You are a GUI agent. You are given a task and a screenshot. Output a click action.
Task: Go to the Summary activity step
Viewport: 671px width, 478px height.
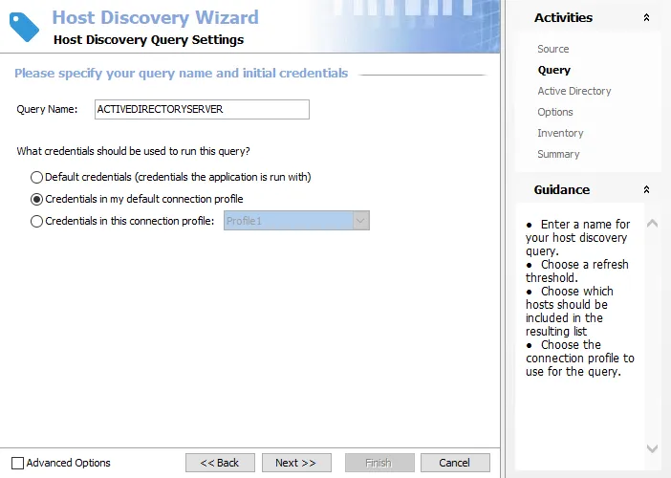tap(558, 154)
